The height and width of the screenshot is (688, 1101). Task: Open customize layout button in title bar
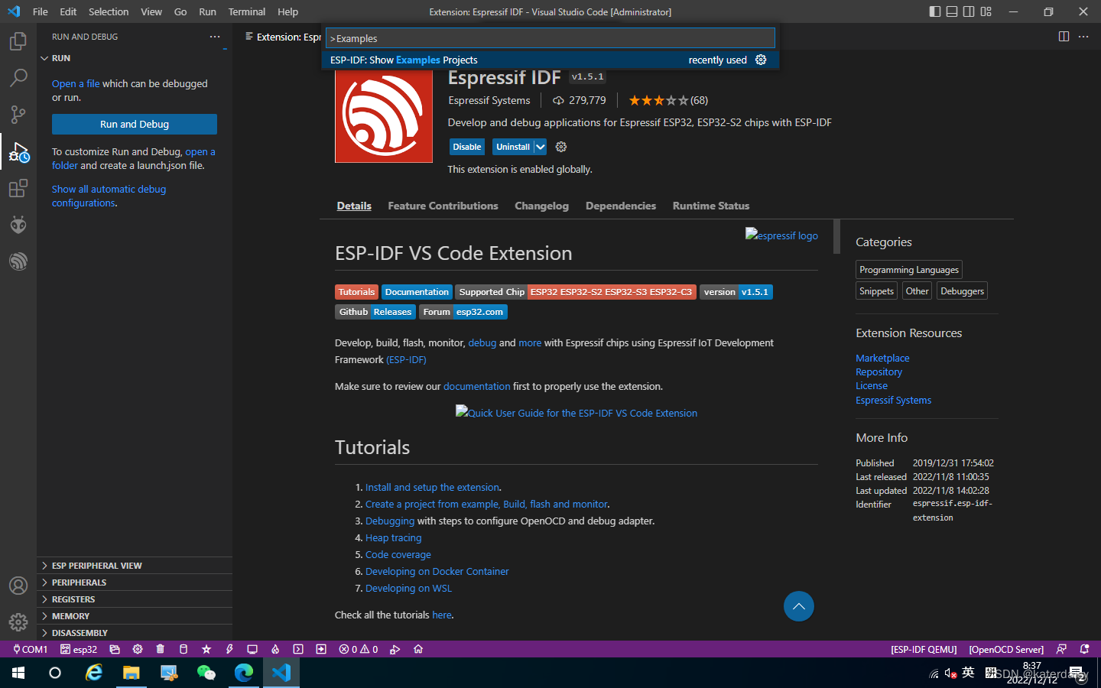[986, 11]
